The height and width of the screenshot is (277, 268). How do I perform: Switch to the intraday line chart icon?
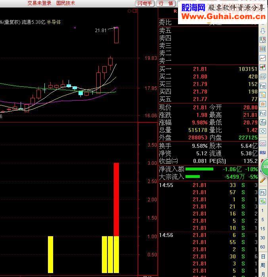(263, 58)
